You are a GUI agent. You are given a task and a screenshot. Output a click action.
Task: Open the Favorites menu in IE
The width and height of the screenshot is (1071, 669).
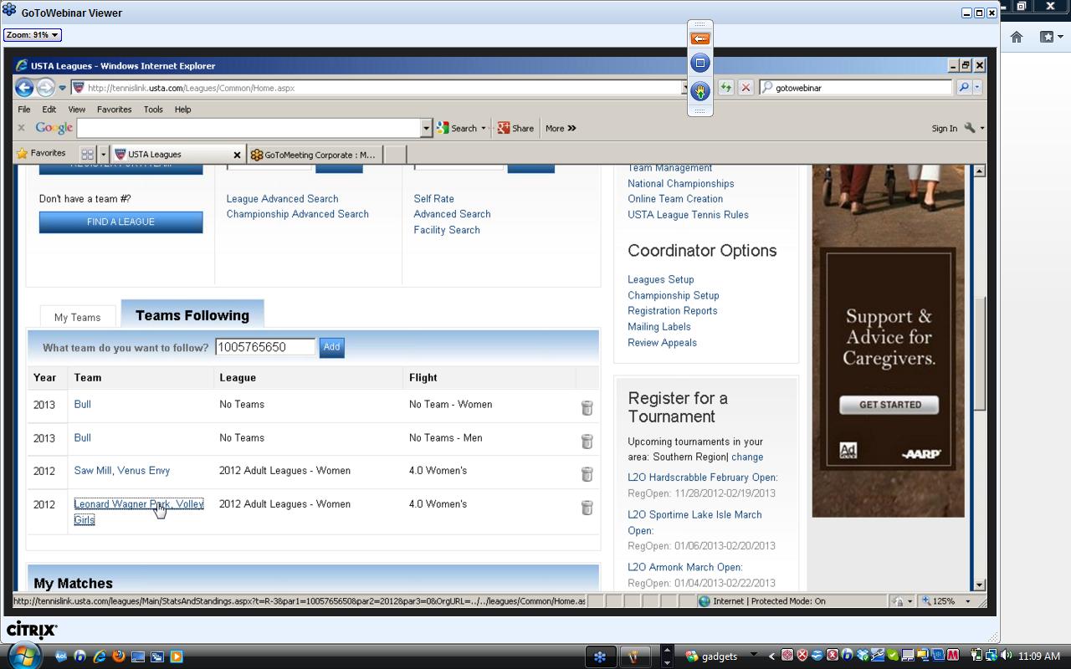click(x=114, y=110)
